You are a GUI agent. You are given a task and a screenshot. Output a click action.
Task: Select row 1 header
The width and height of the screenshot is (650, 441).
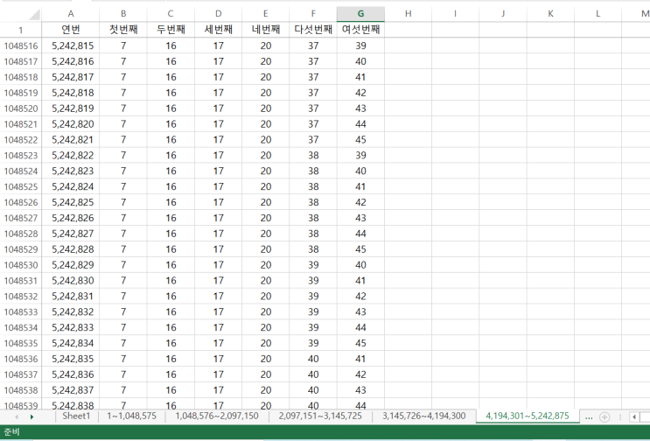[x=21, y=30]
